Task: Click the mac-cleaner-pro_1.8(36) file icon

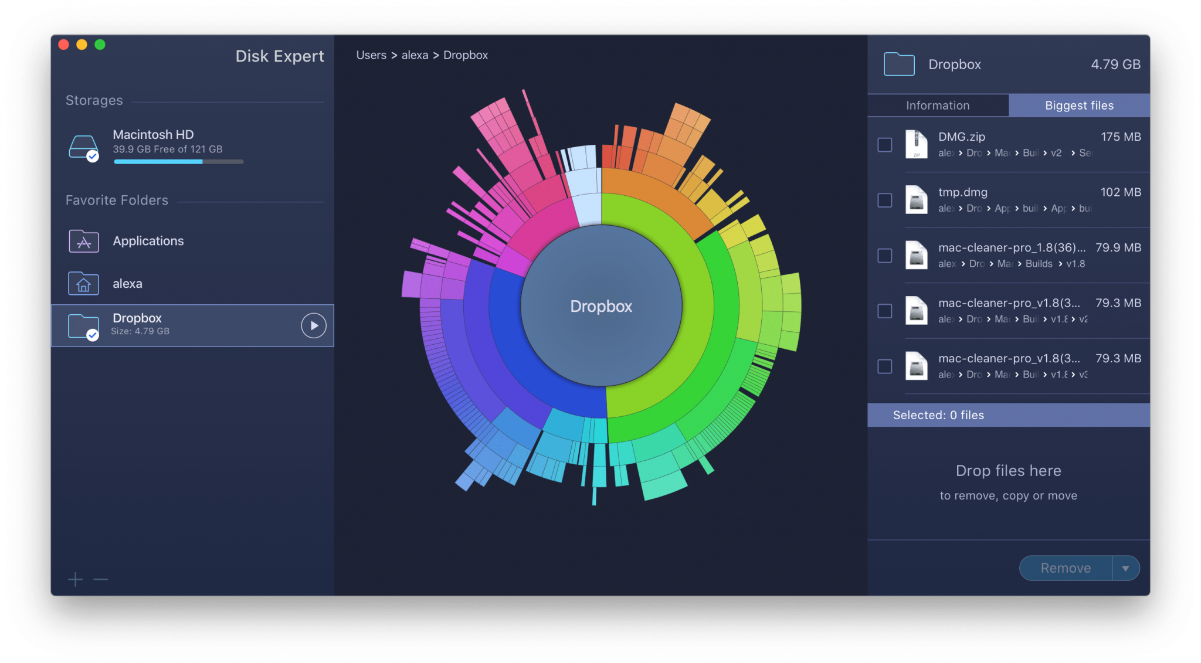Action: point(915,254)
